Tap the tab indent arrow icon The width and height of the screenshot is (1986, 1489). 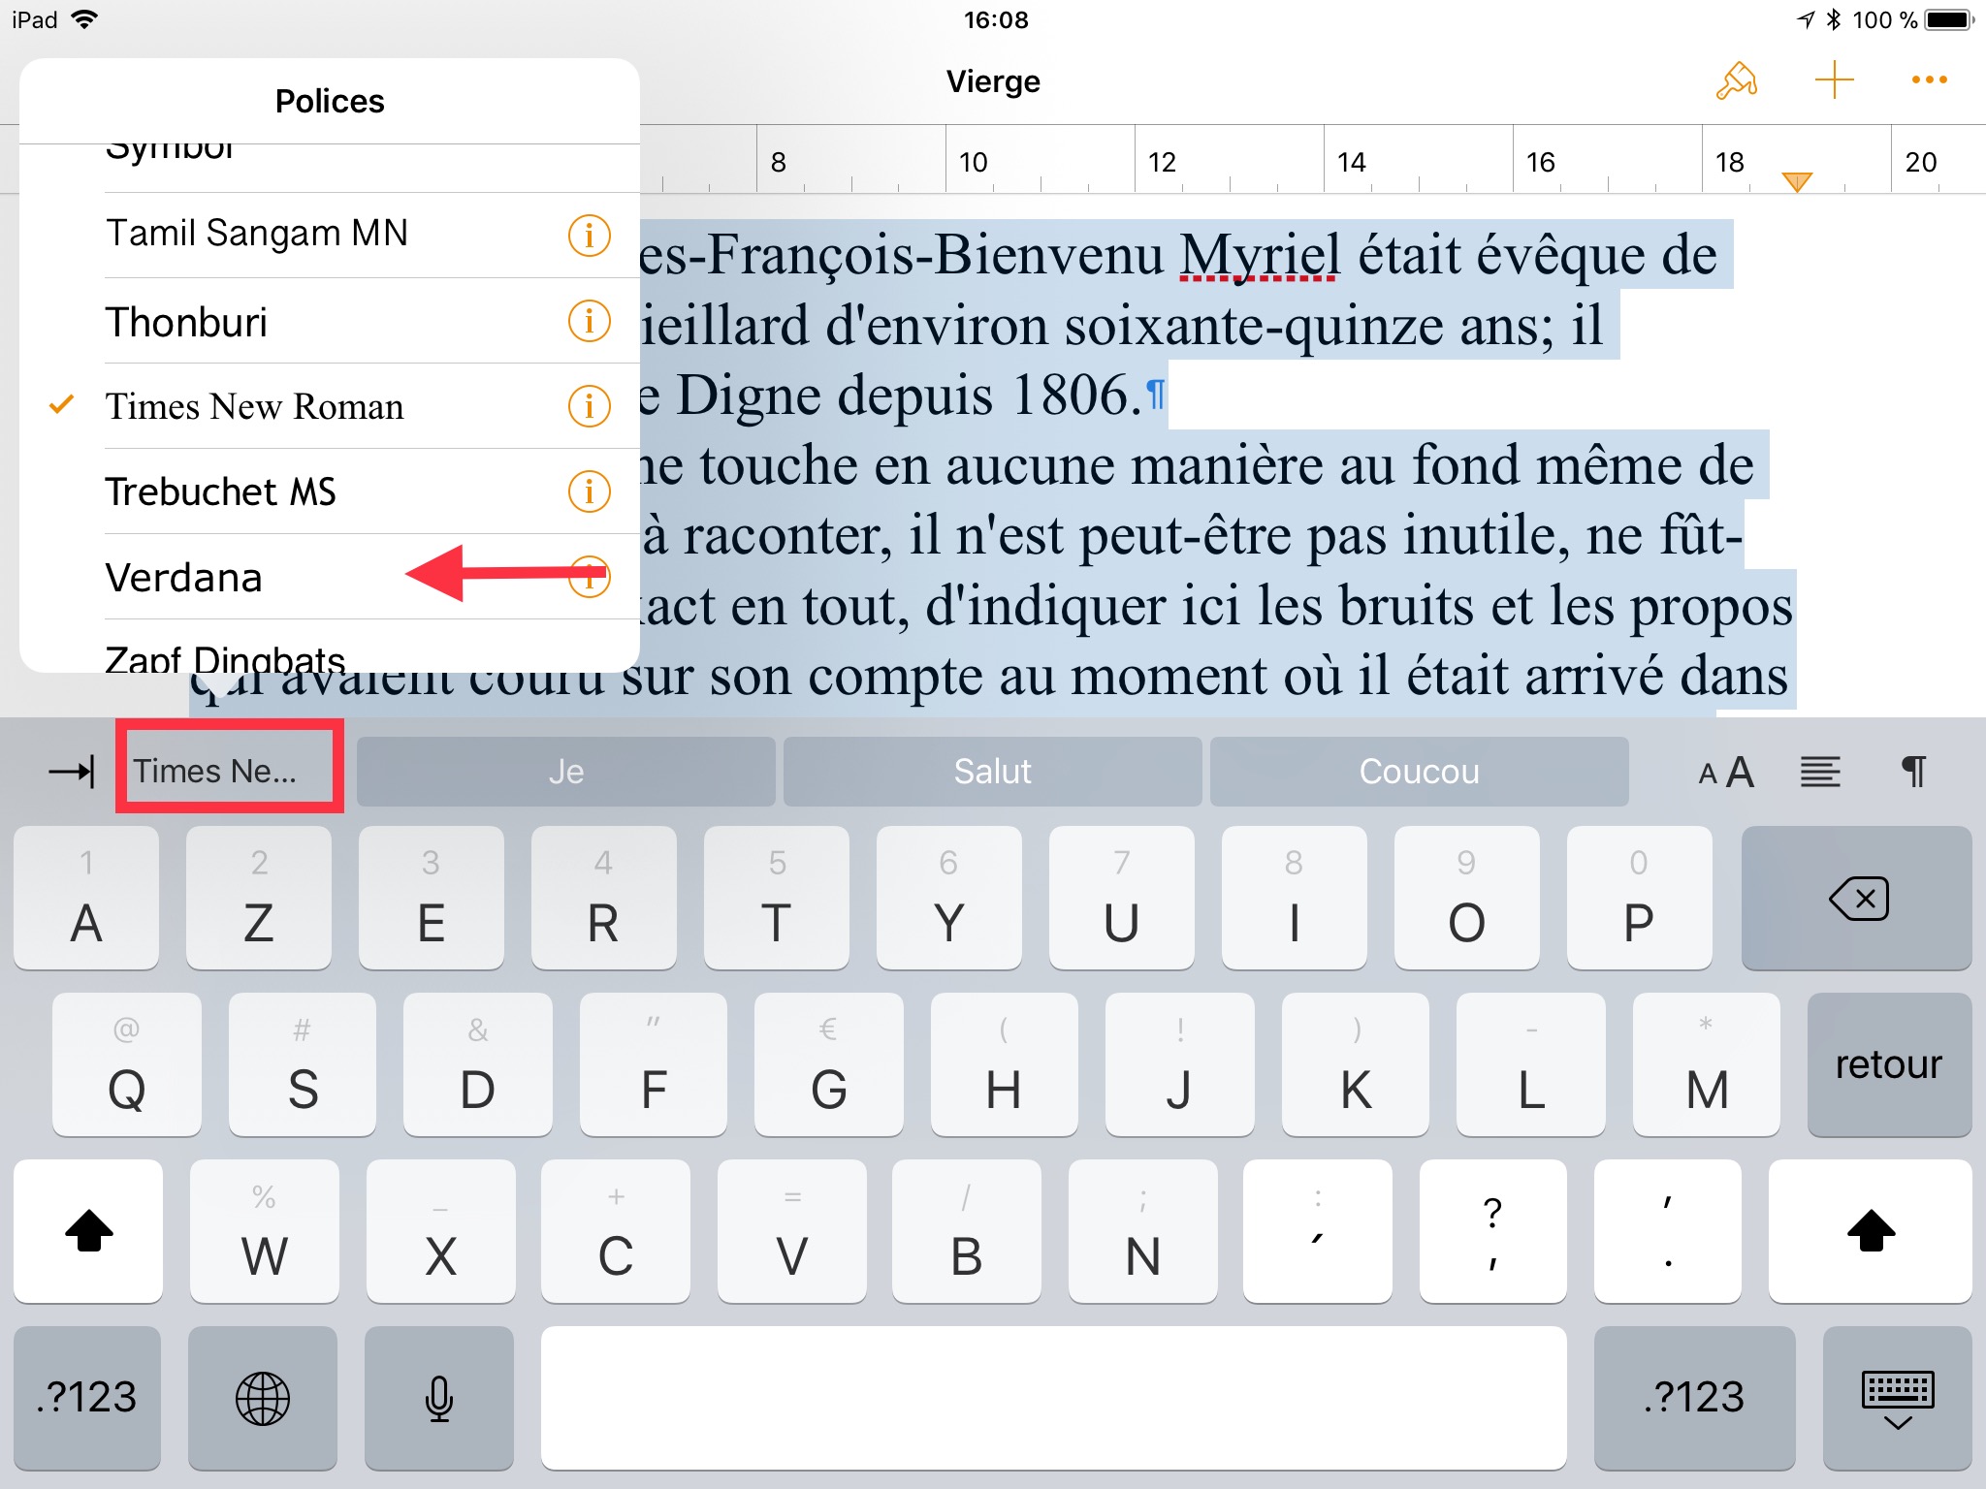click(72, 772)
